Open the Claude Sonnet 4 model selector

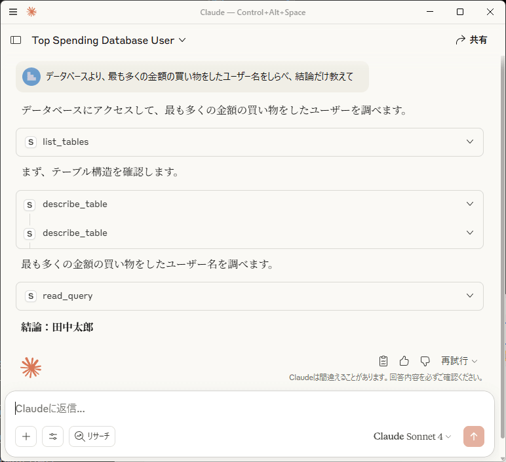click(x=412, y=436)
